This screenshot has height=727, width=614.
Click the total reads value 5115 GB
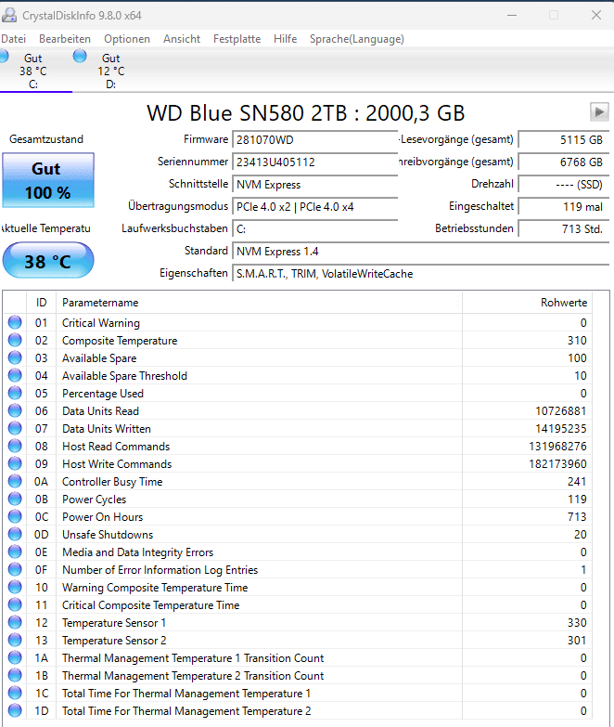564,139
